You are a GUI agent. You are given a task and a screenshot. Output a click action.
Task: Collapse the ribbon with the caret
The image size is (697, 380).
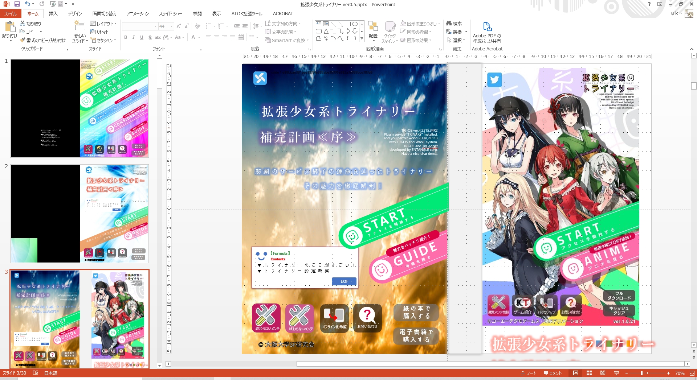click(x=692, y=49)
